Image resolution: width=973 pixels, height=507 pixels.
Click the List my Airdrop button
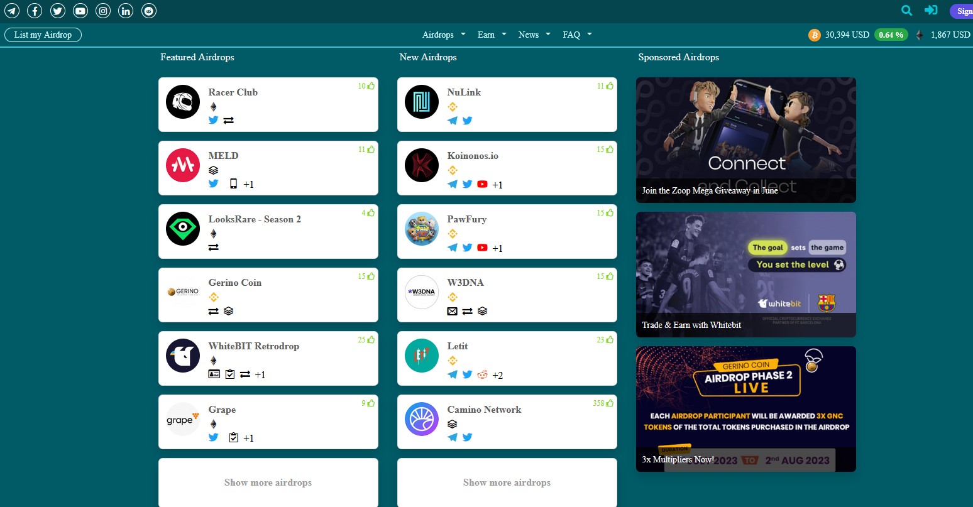click(43, 35)
